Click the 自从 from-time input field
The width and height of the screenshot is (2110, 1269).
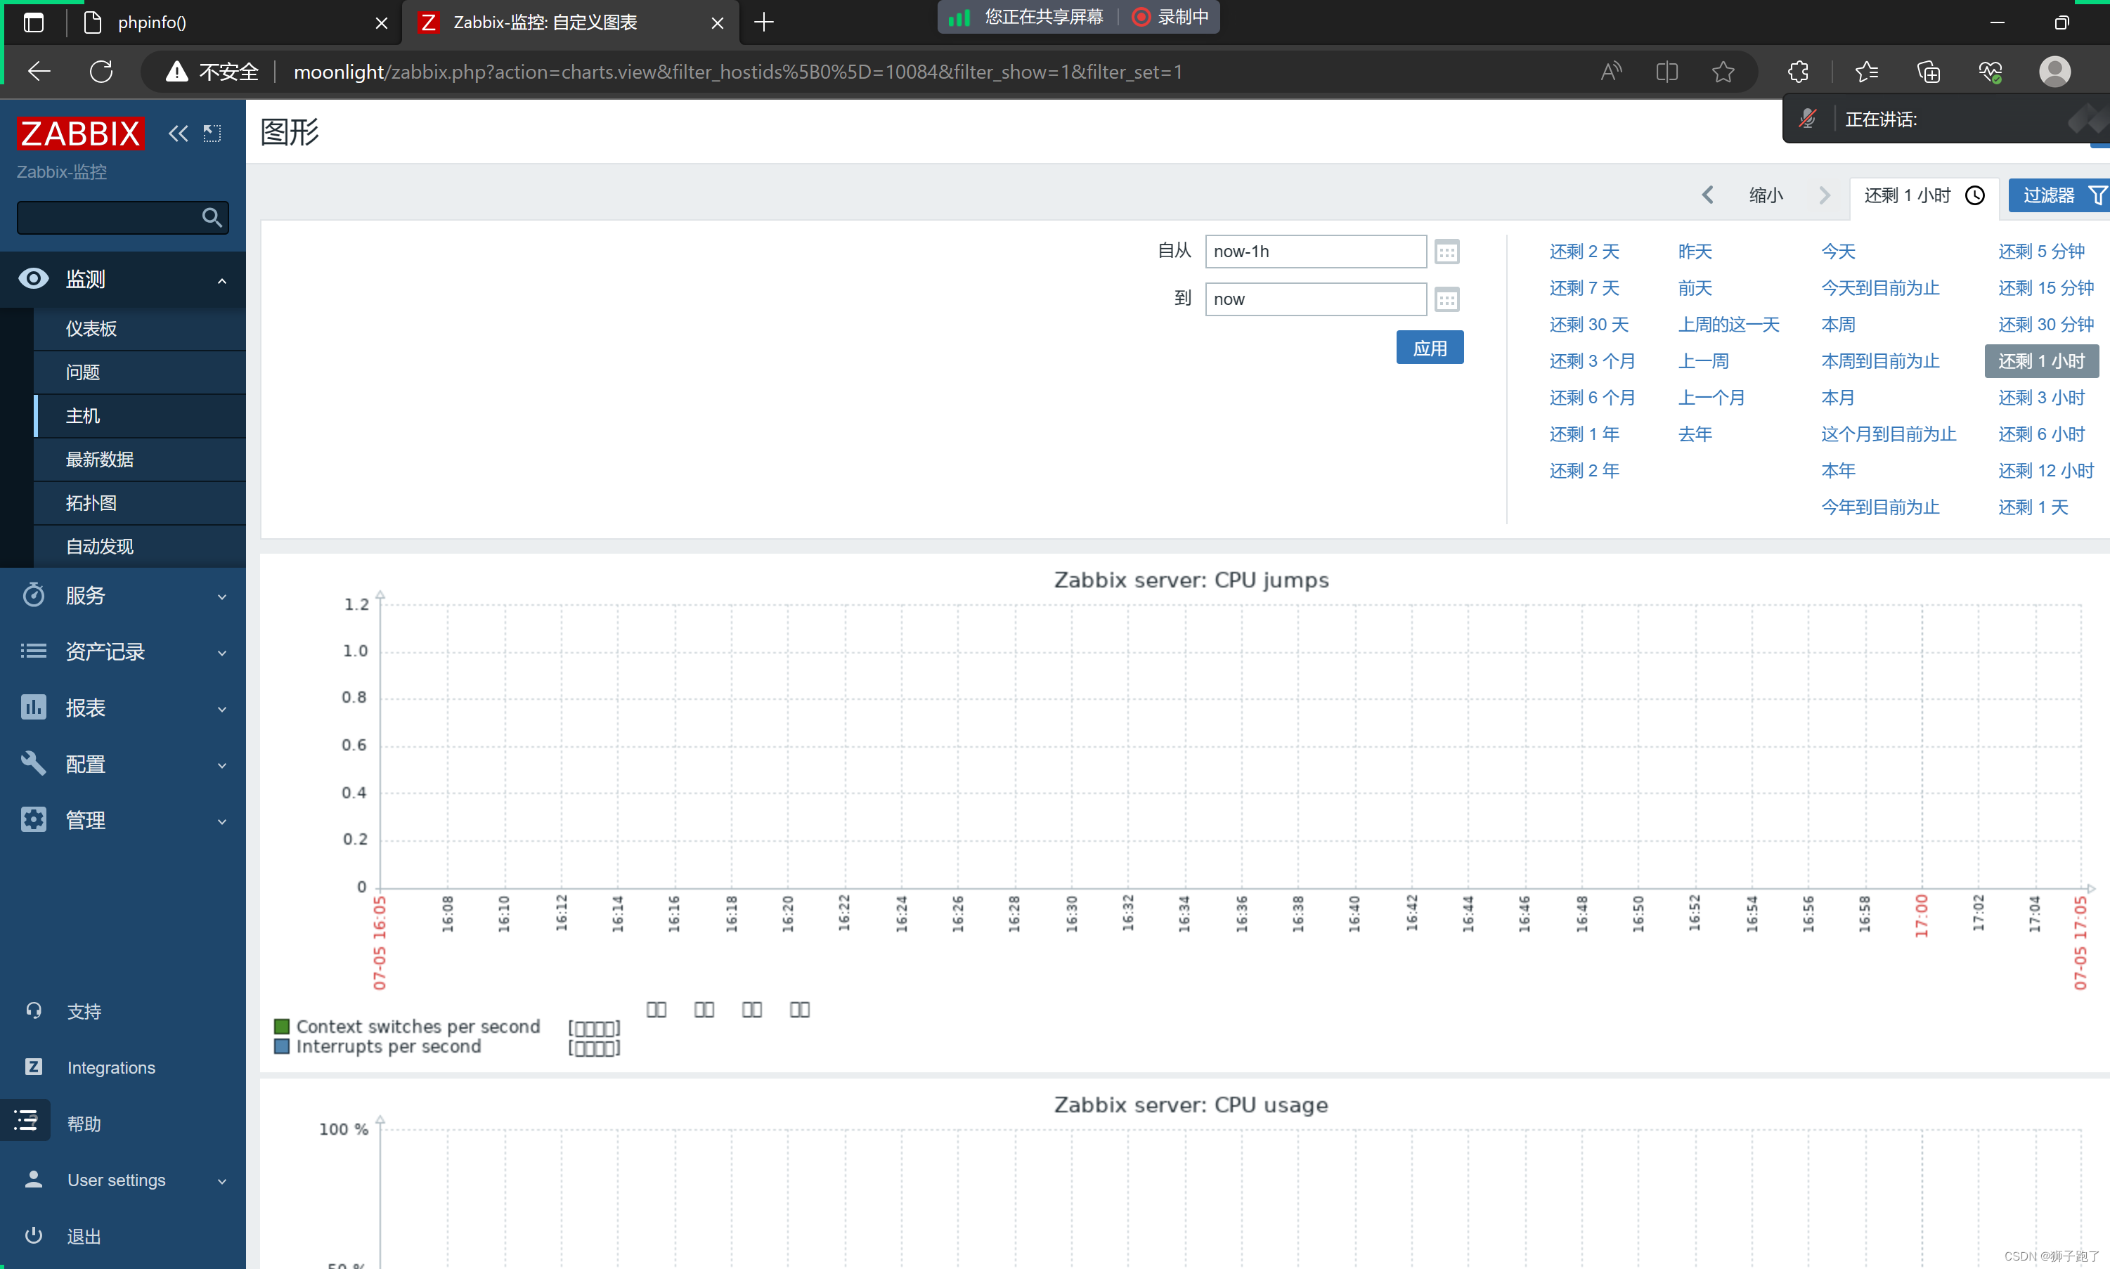click(x=1316, y=252)
